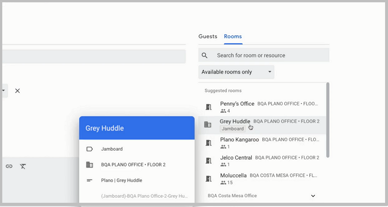
Task: Click the building icon in the popup card
Action: pyautogui.click(x=90, y=165)
